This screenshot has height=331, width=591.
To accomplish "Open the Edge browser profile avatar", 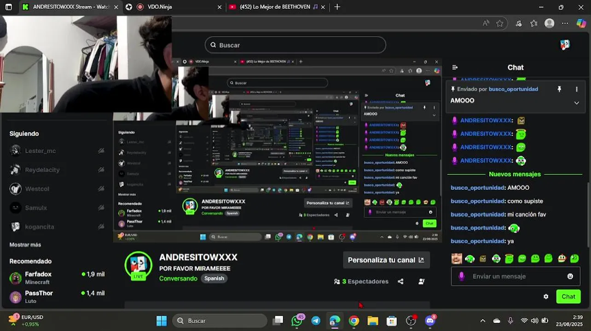I will (549, 23).
